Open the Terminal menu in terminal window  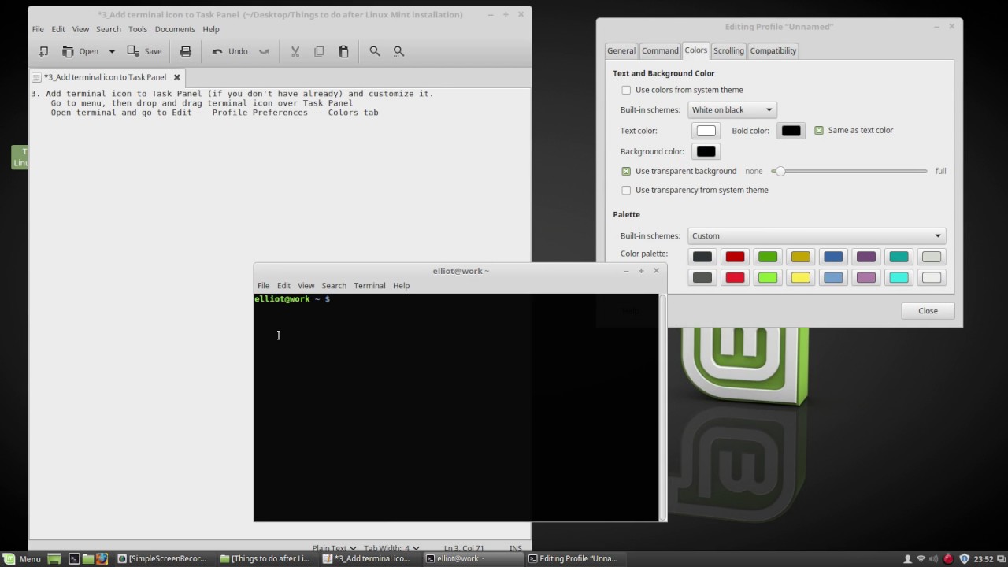point(369,285)
